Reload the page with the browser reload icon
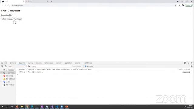 tap(9, 5)
